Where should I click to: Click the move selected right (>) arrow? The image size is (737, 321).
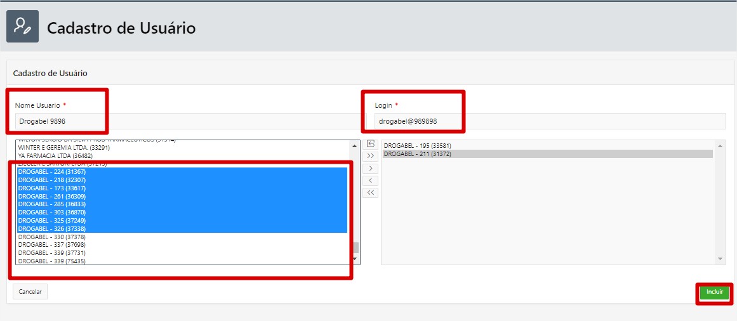(371, 169)
